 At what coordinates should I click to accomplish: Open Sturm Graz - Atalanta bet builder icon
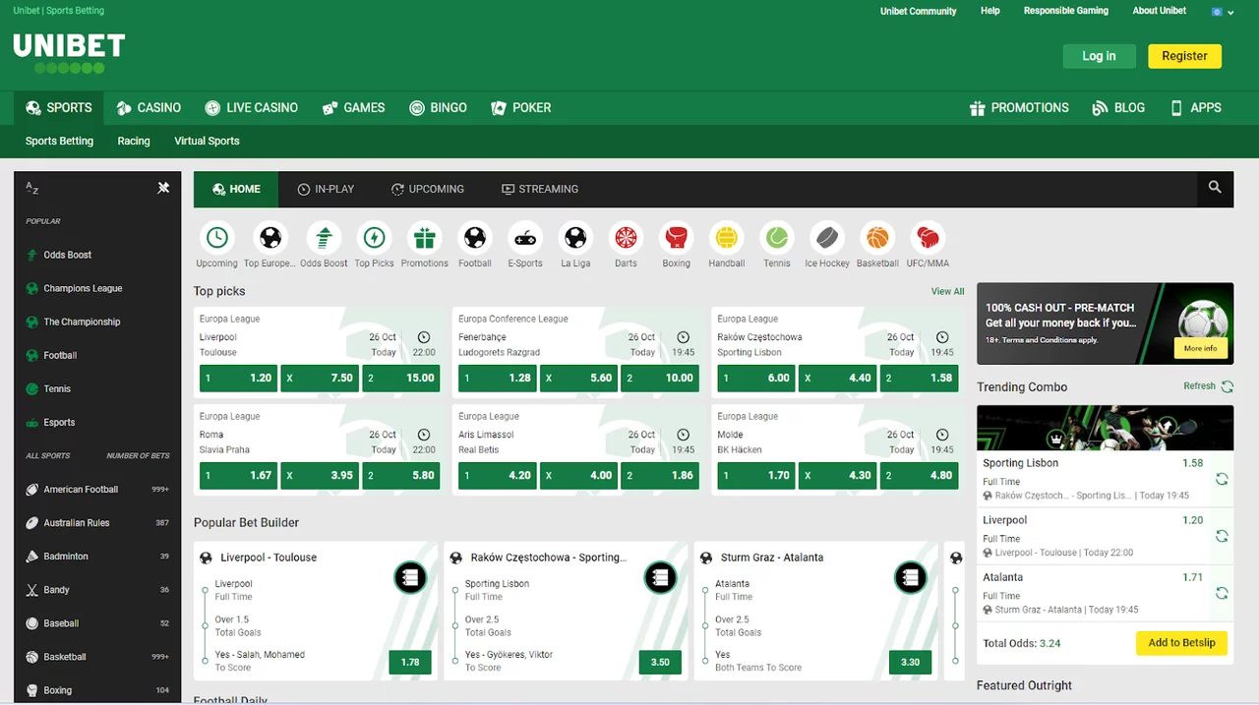click(910, 577)
